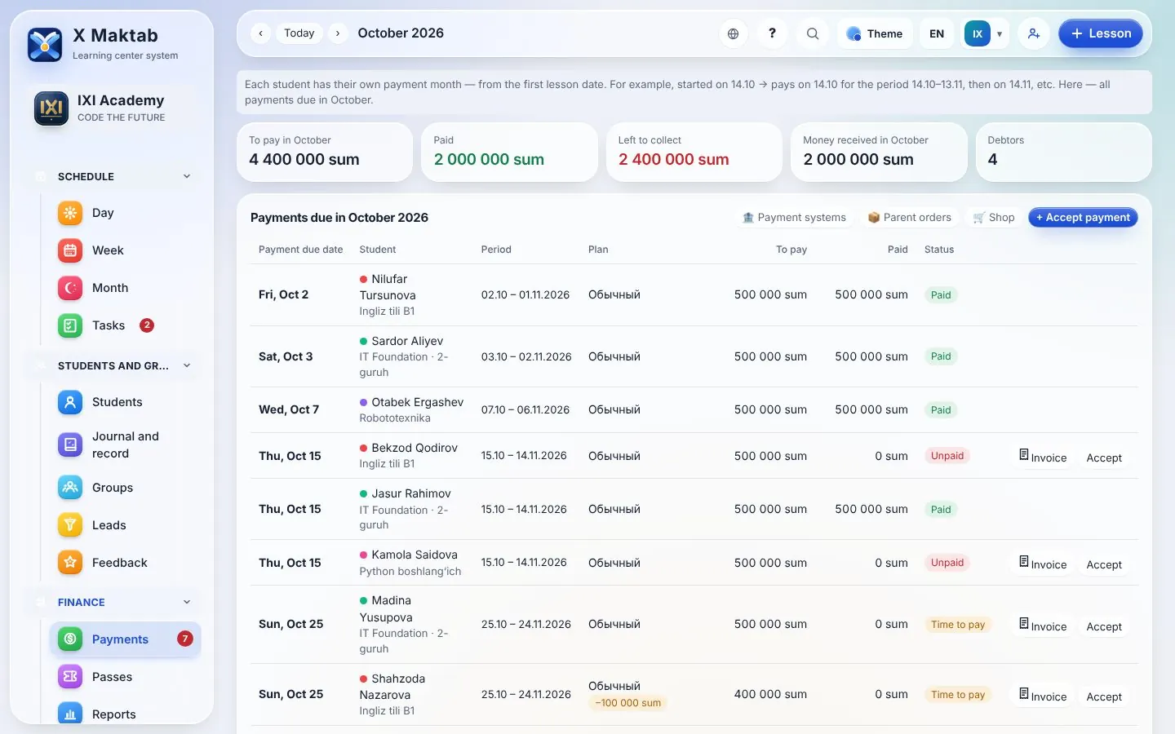Open search with the magnifier icon
1175x734 pixels.
(x=813, y=33)
